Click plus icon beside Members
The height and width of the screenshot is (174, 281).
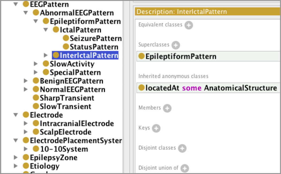167,108
